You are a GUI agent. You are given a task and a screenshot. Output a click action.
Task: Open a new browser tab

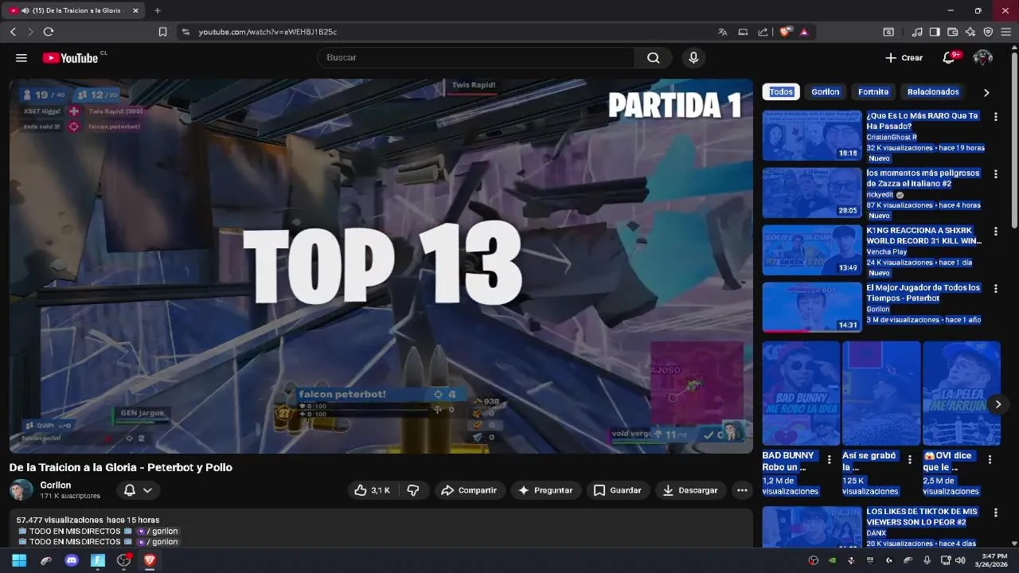coord(158,10)
